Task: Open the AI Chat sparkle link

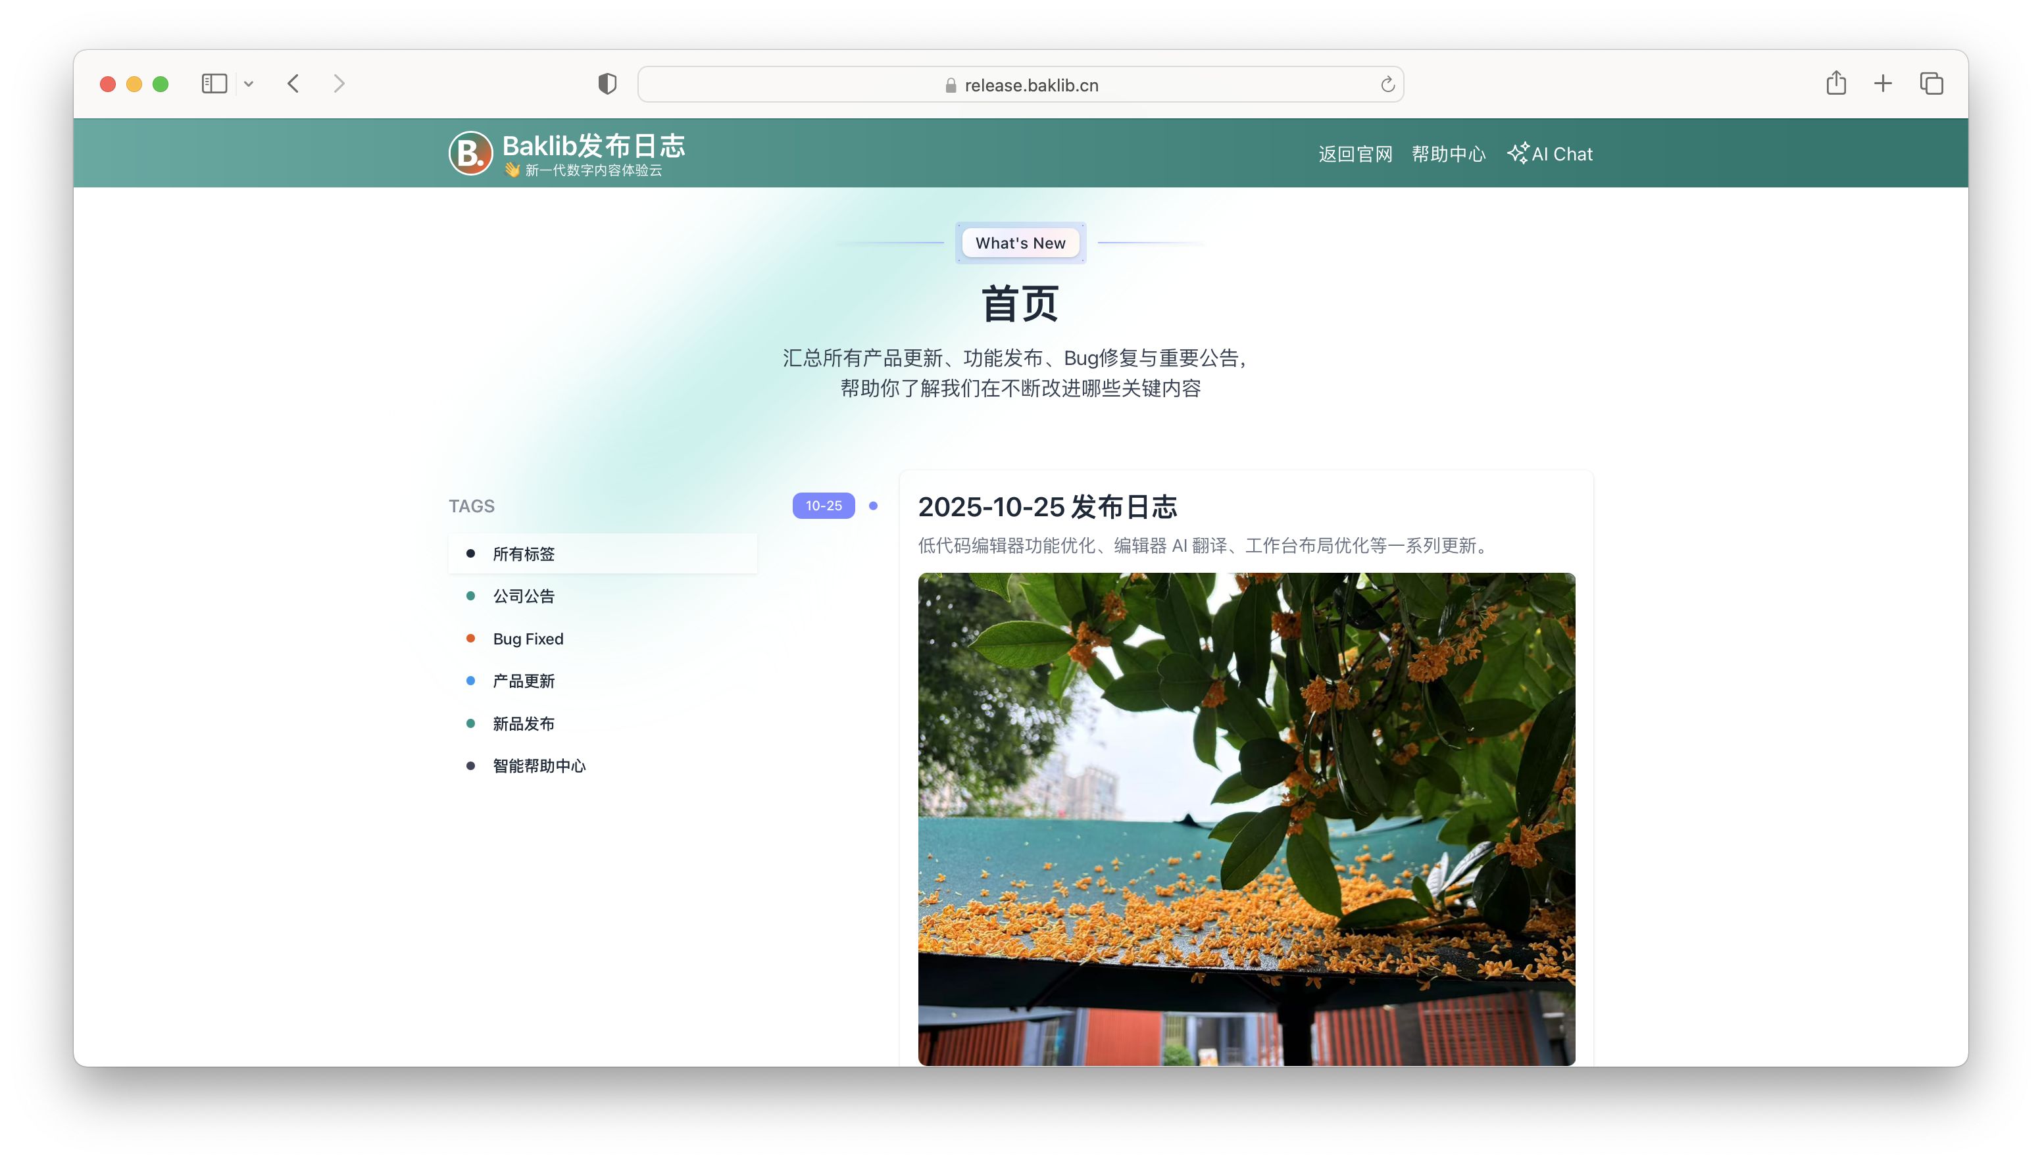Action: 1549,153
